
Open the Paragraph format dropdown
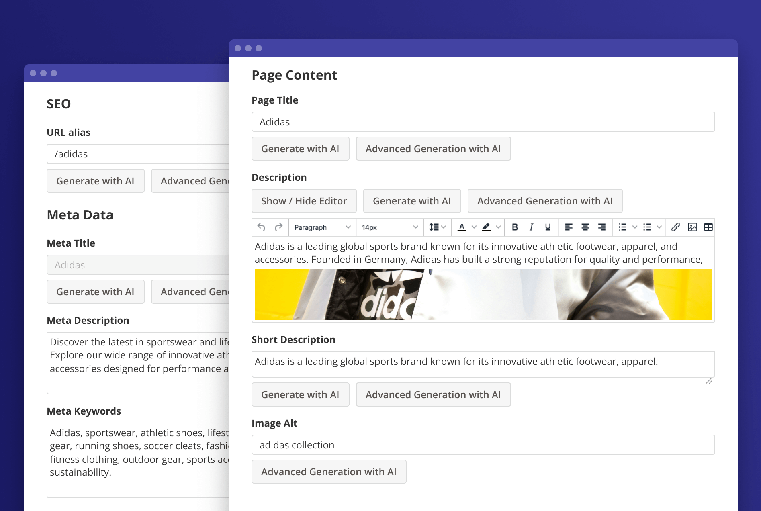pos(322,227)
